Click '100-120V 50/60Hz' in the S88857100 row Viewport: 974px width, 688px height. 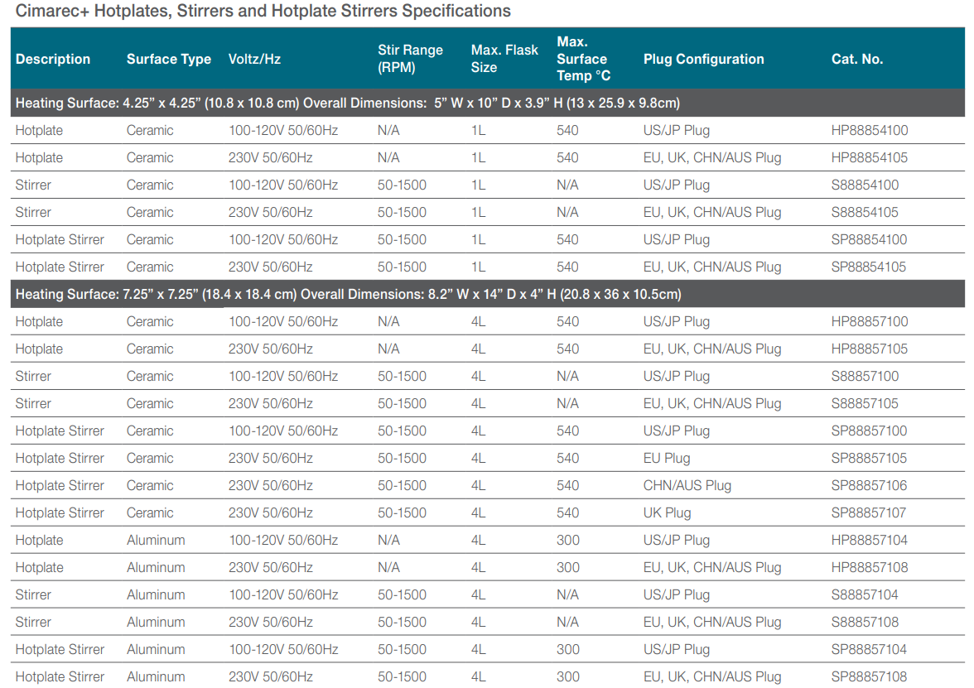283,376
